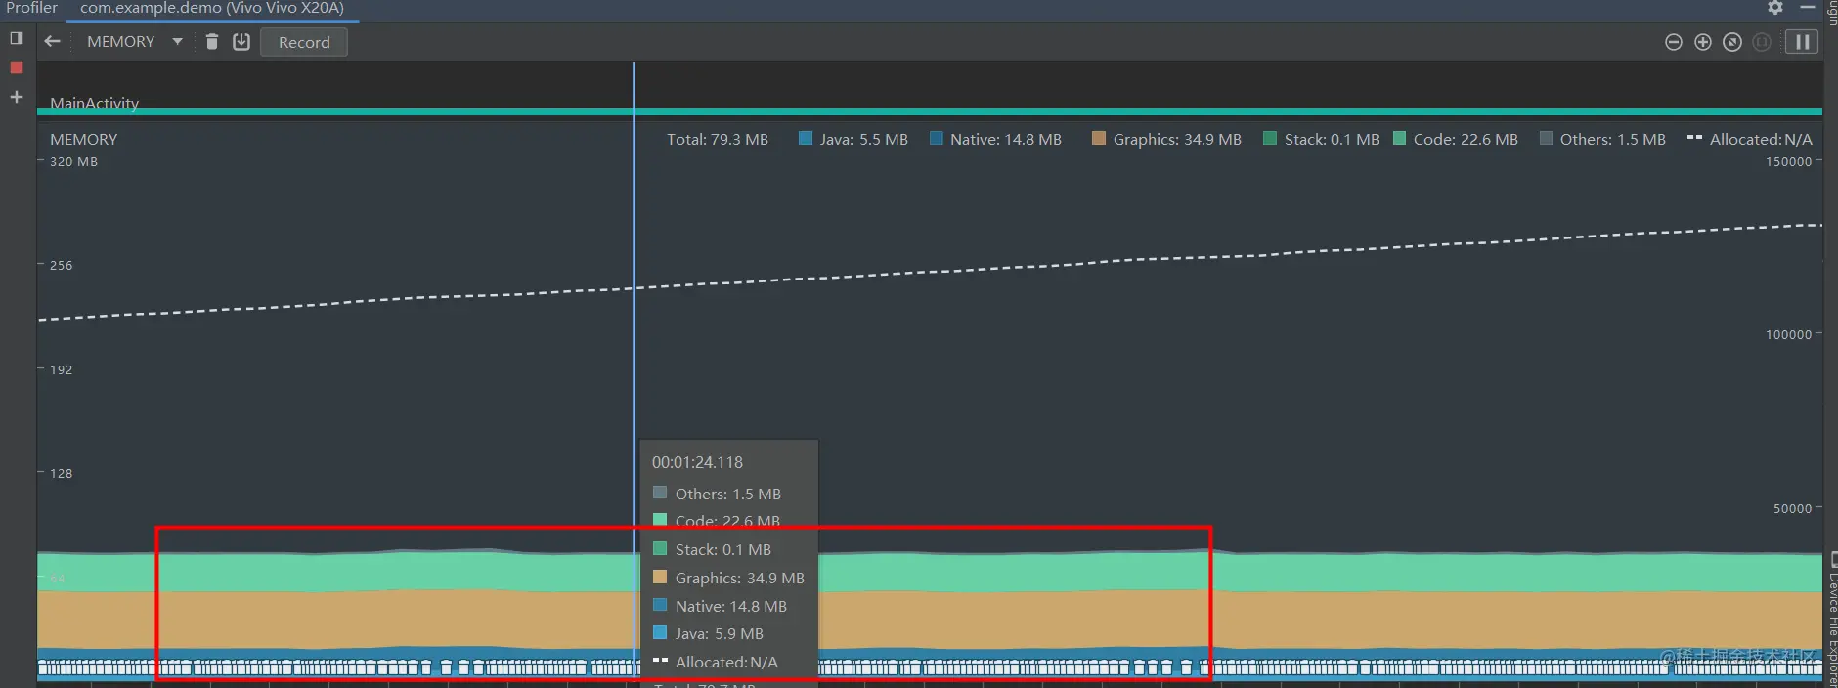Click Stack legend color swatch
This screenshot has width=1838, height=688.
pyautogui.click(x=1270, y=138)
